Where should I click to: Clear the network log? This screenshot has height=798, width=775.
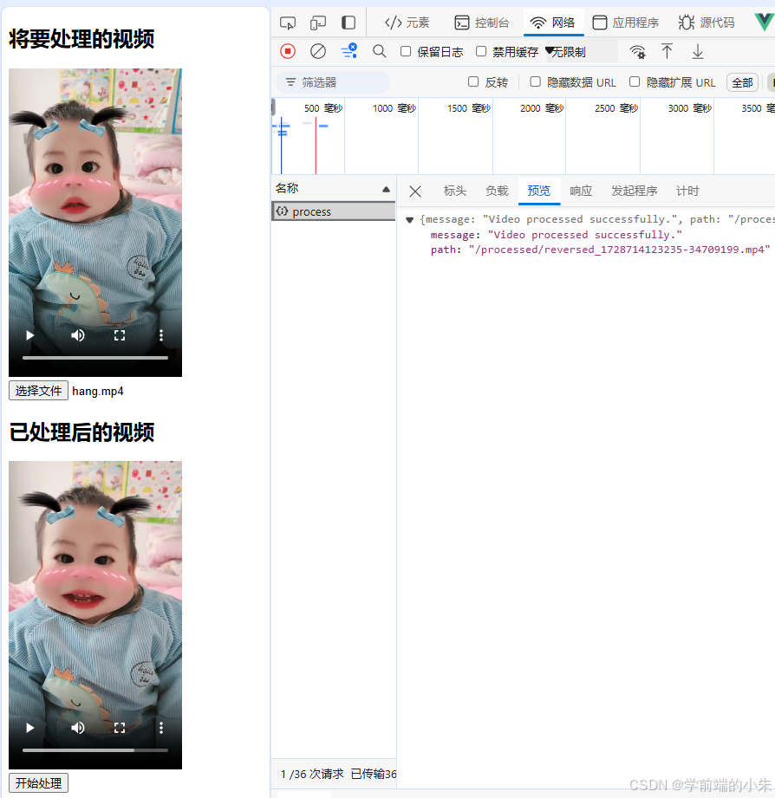(x=318, y=51)
